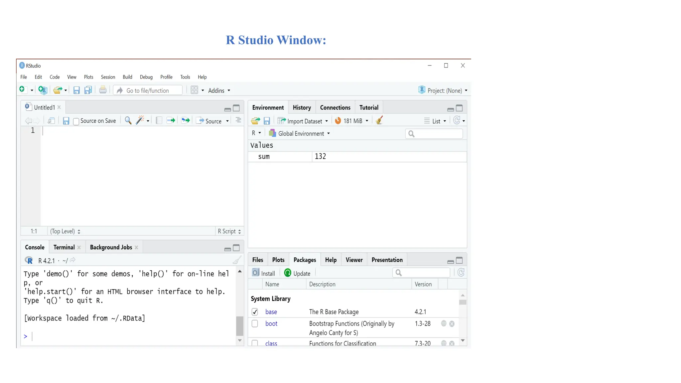Screen dimensions: 681x383
Task: Switch to the Terminal tab
Action: point(64,247)
